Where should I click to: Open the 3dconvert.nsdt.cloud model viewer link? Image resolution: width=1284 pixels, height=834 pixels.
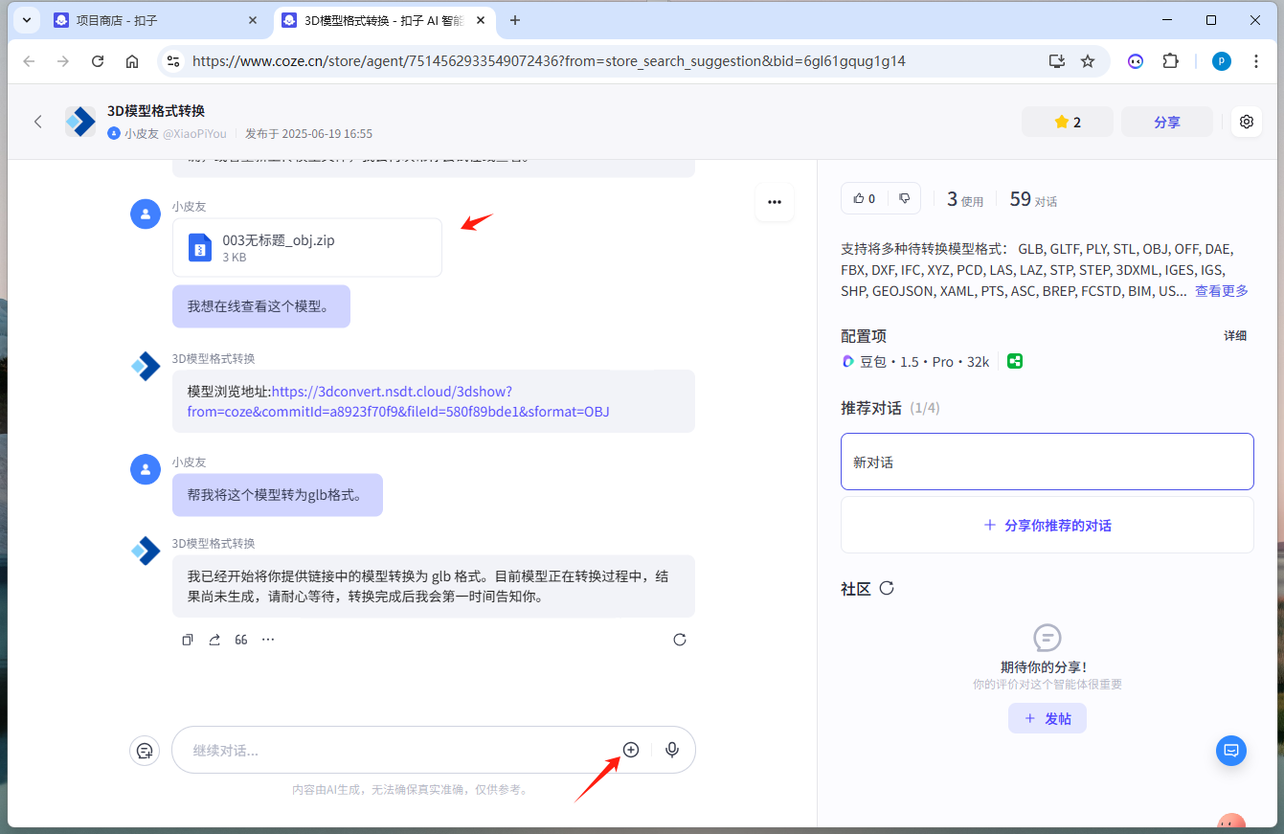pyautogui.click(x=398, y=402)
